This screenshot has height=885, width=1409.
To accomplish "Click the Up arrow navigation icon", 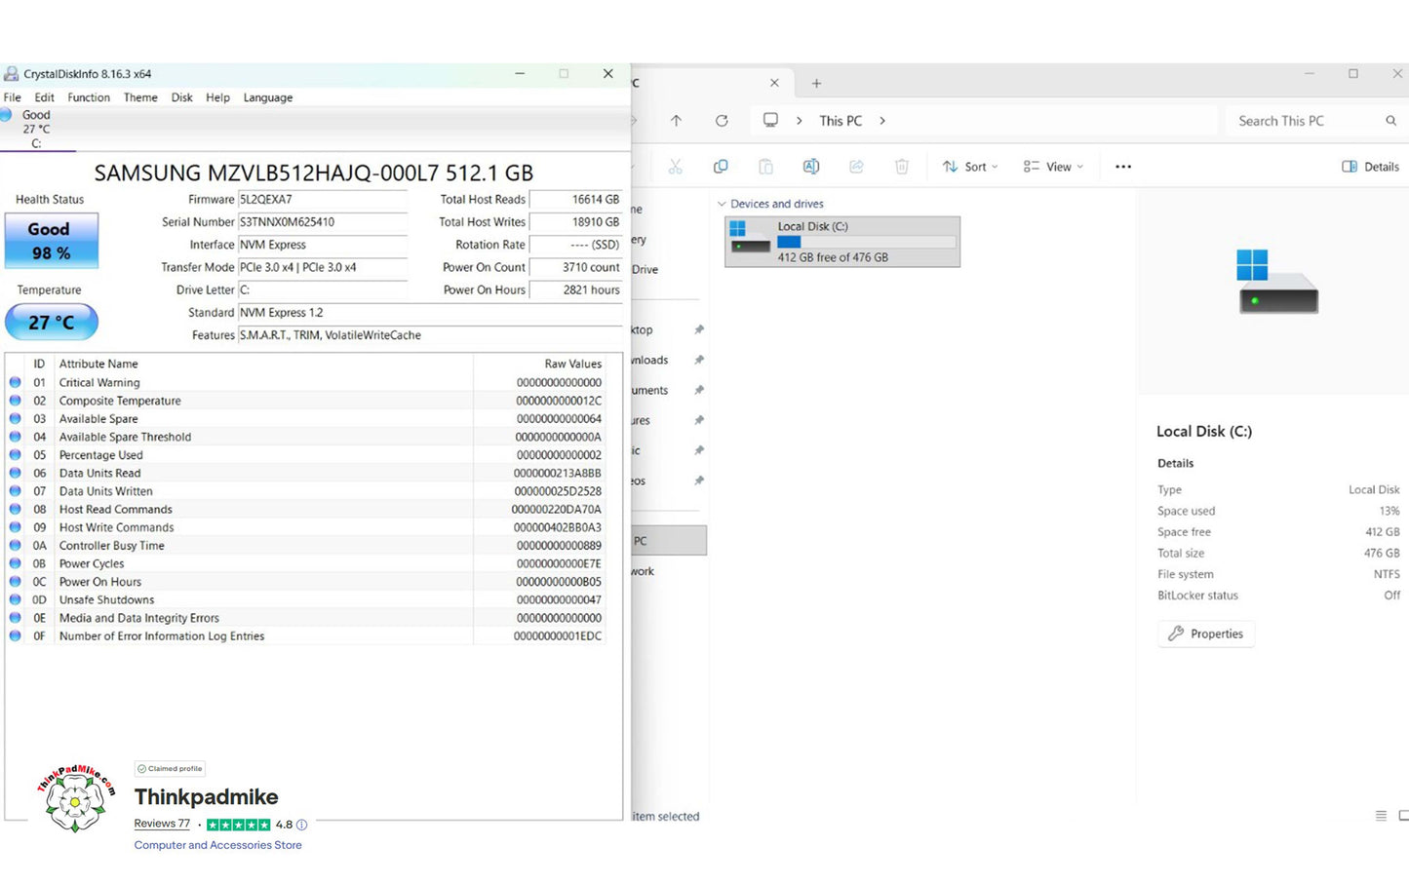I will 676,121.
